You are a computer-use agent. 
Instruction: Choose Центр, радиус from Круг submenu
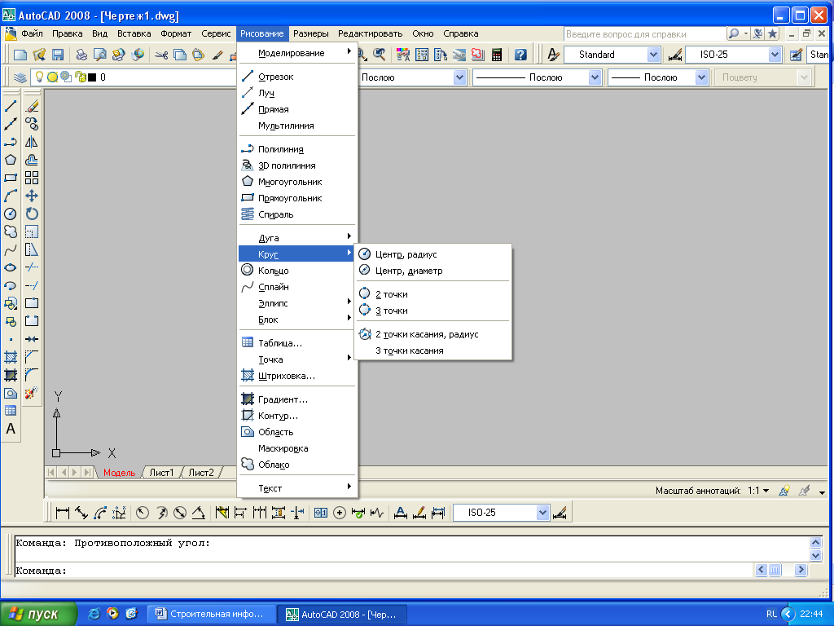click(x=433, y=254)
